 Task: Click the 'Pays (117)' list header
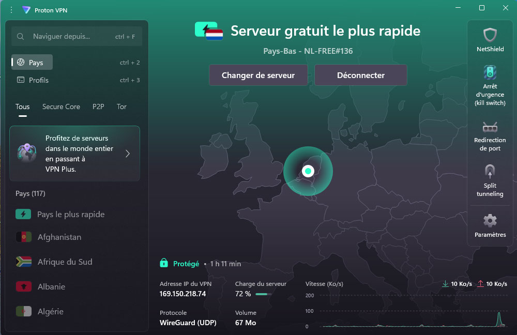[x=31, y=193]
